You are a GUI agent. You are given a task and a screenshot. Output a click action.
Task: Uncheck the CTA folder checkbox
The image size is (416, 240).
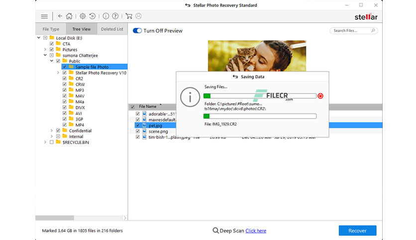(52, 44)
